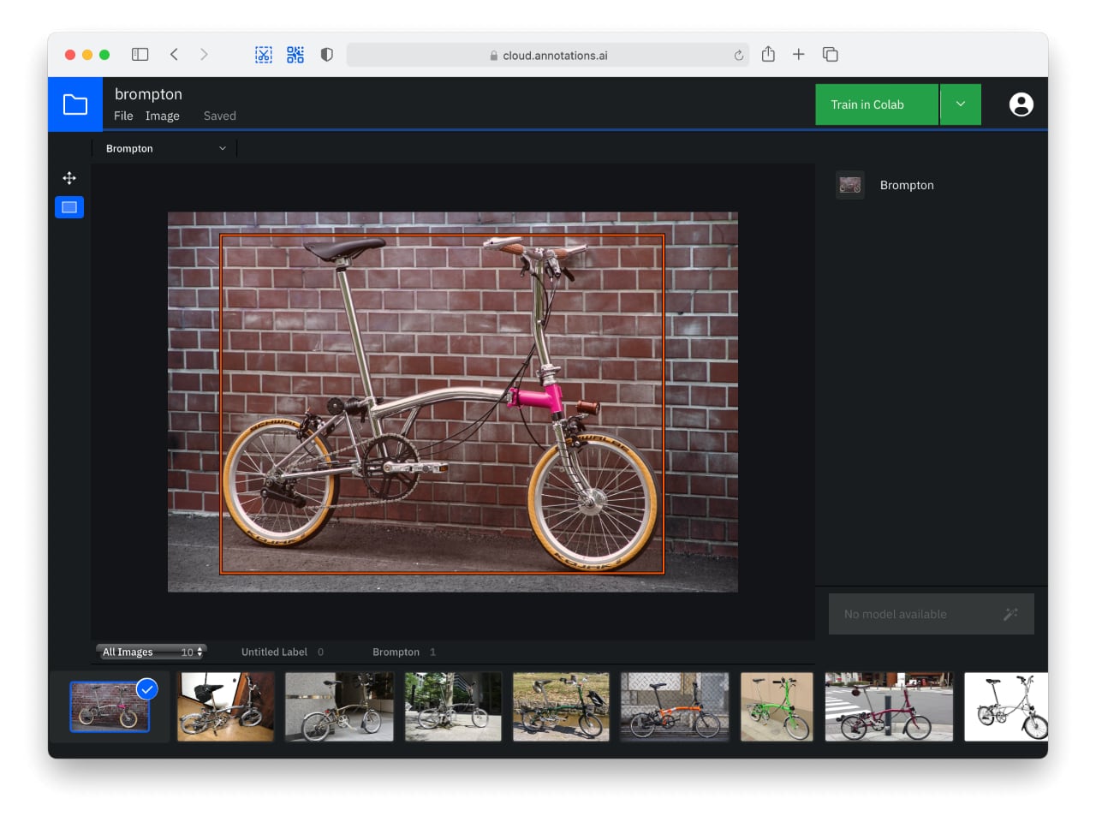Select the bounding box rectangle tool
Image resolution: width=1096 pixels, height=822 pixels.
pyautogui.click(x=69, y=207)
